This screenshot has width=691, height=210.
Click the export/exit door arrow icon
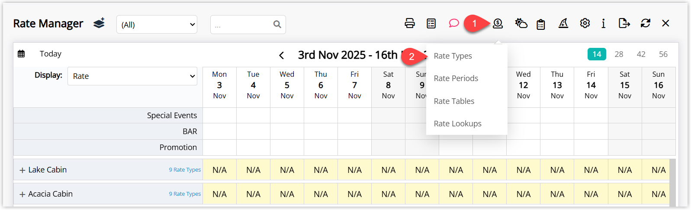[624, 23]
